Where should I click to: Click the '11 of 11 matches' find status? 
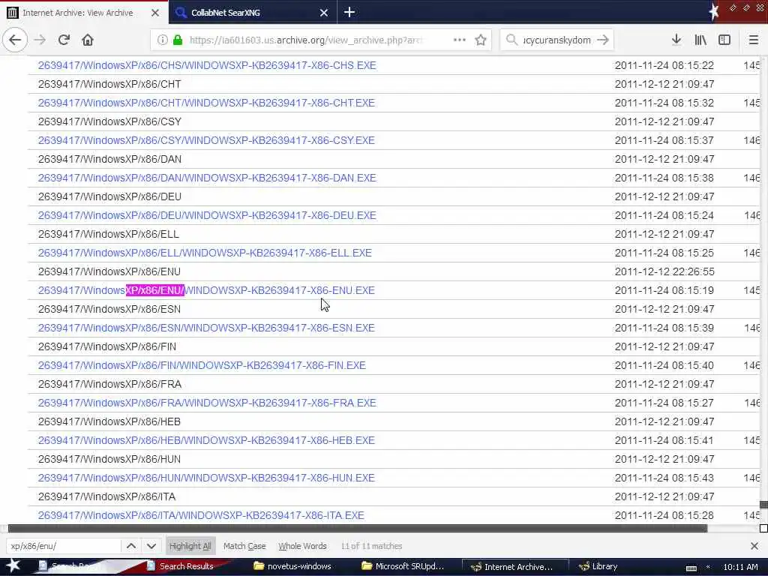tap(371, 546)
